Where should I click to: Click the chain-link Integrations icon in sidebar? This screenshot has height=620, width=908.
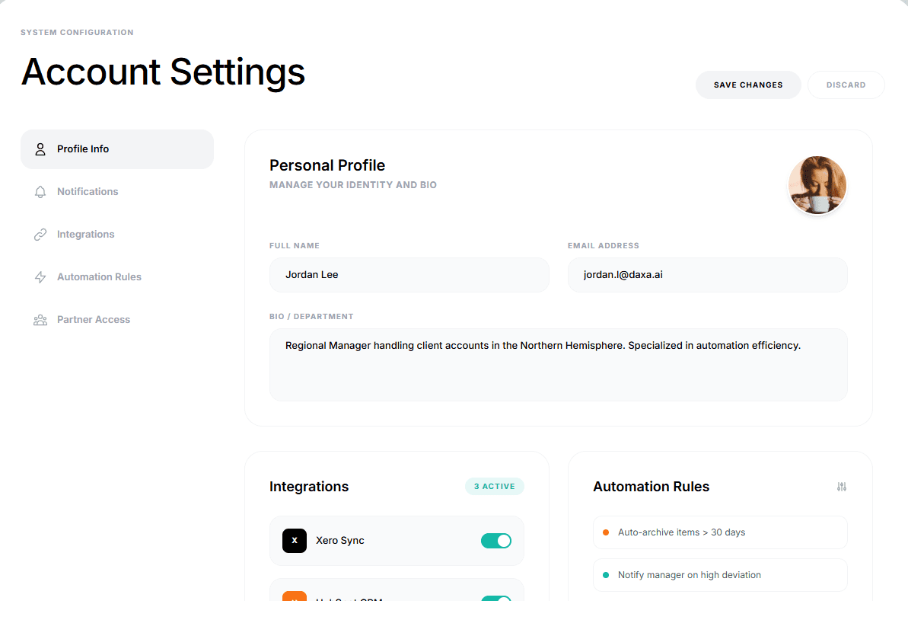pos(40,235)
